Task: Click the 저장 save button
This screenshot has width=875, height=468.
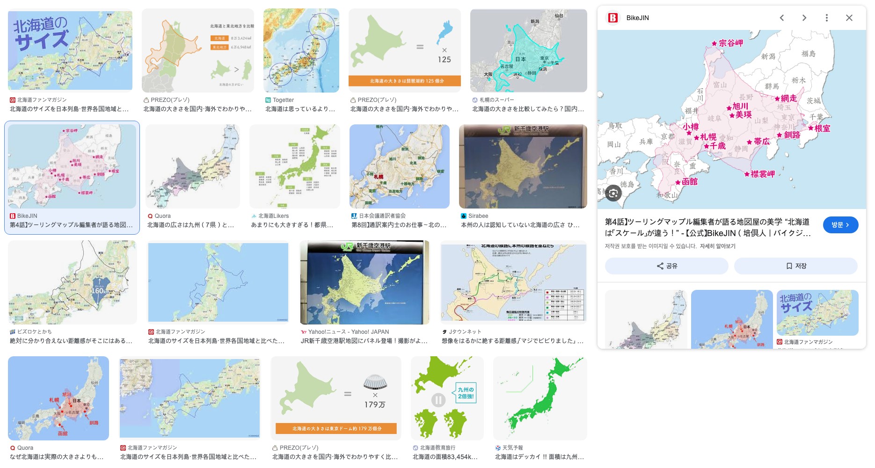Action: click(795, 266)
